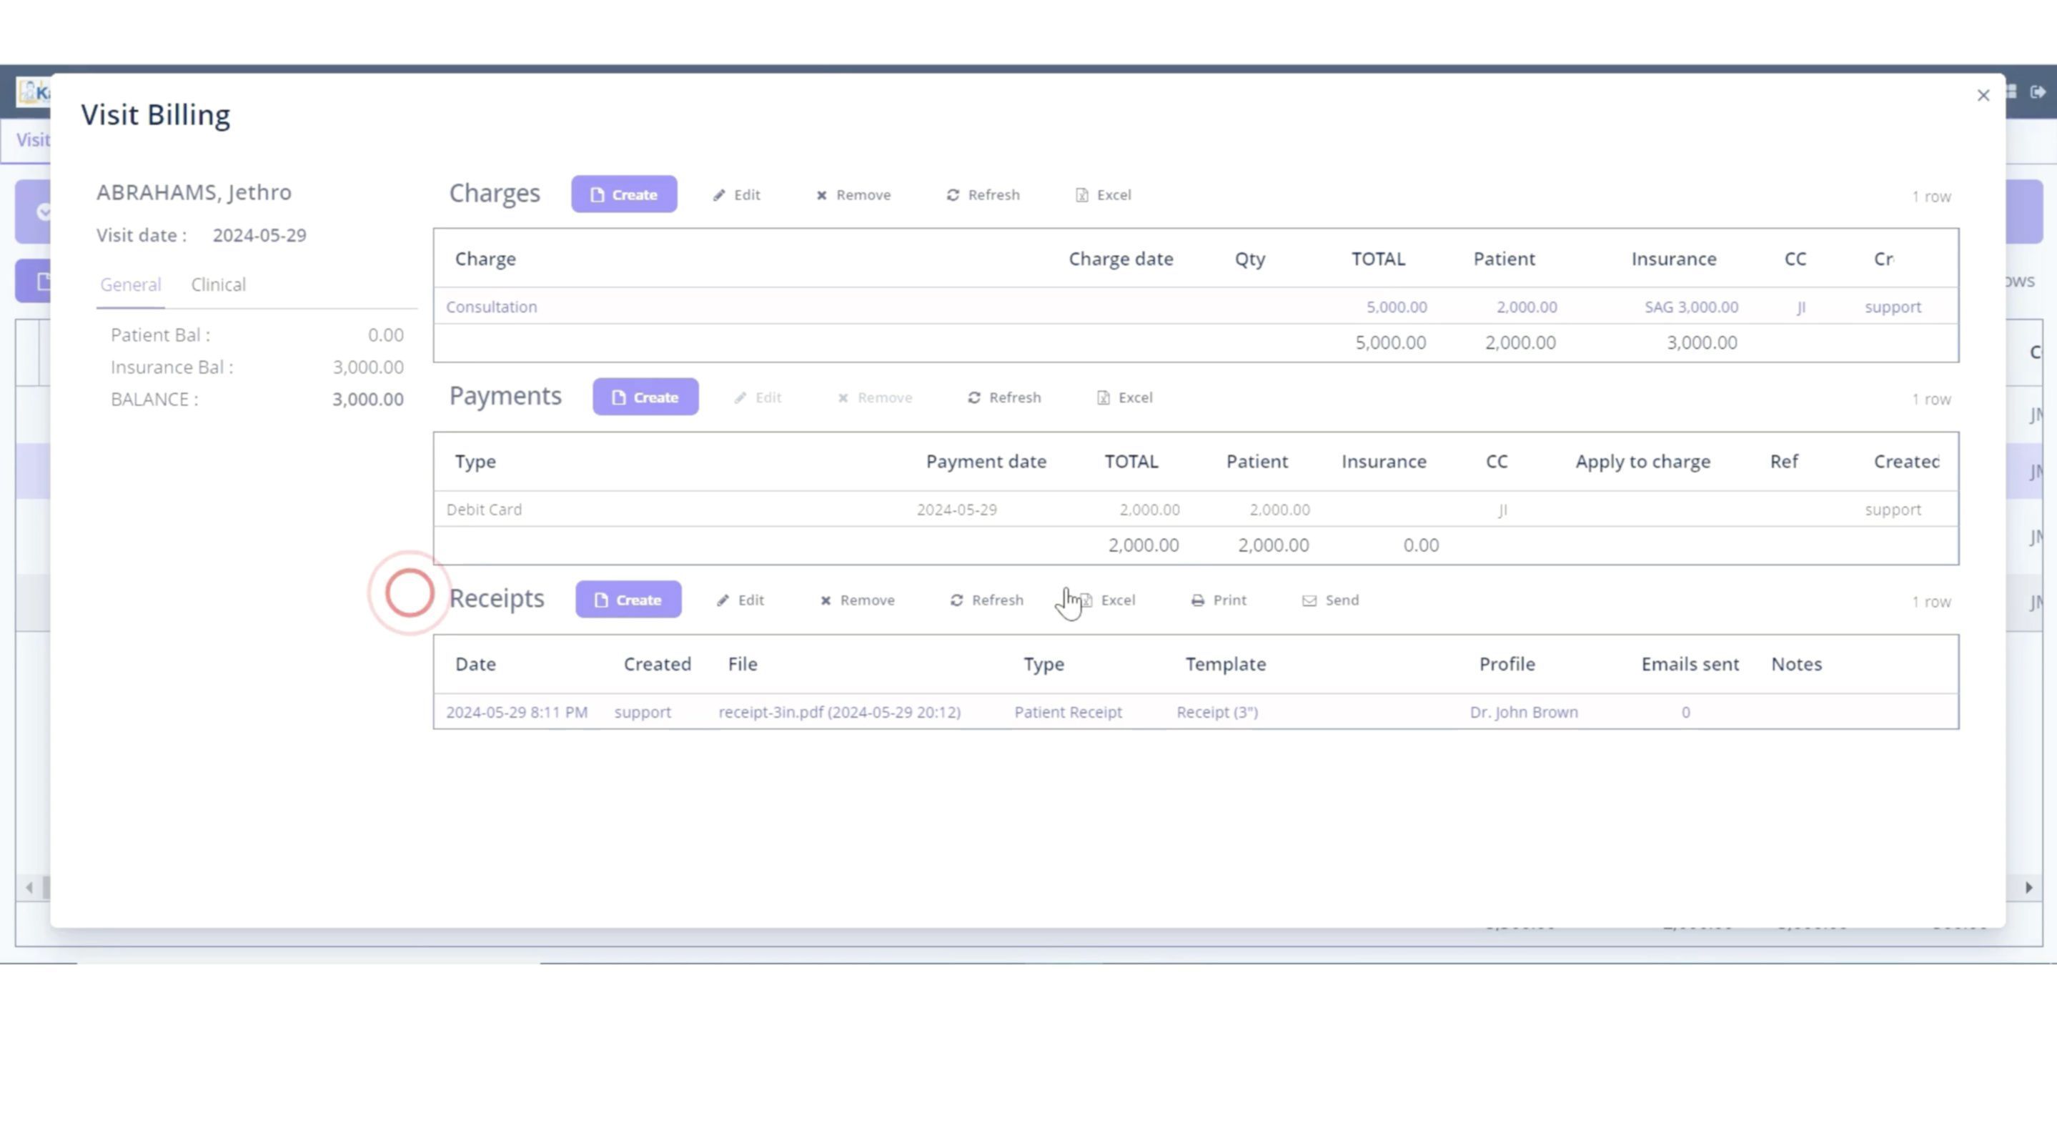This screenshot has width=2057, height=1135.
Task: Create a new payment
Action: (645, 397)
